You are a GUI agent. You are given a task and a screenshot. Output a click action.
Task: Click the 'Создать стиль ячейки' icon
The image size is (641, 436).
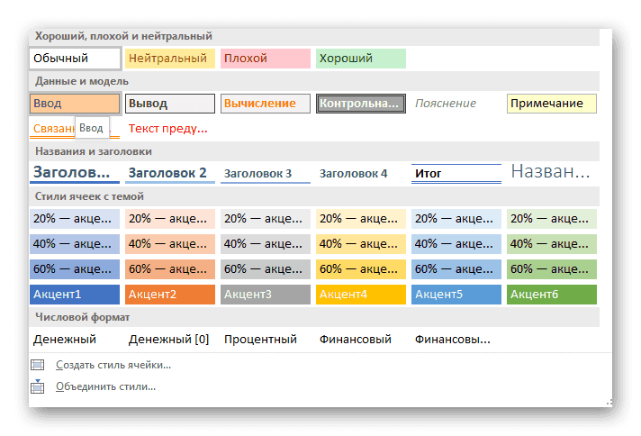point(38,365)
